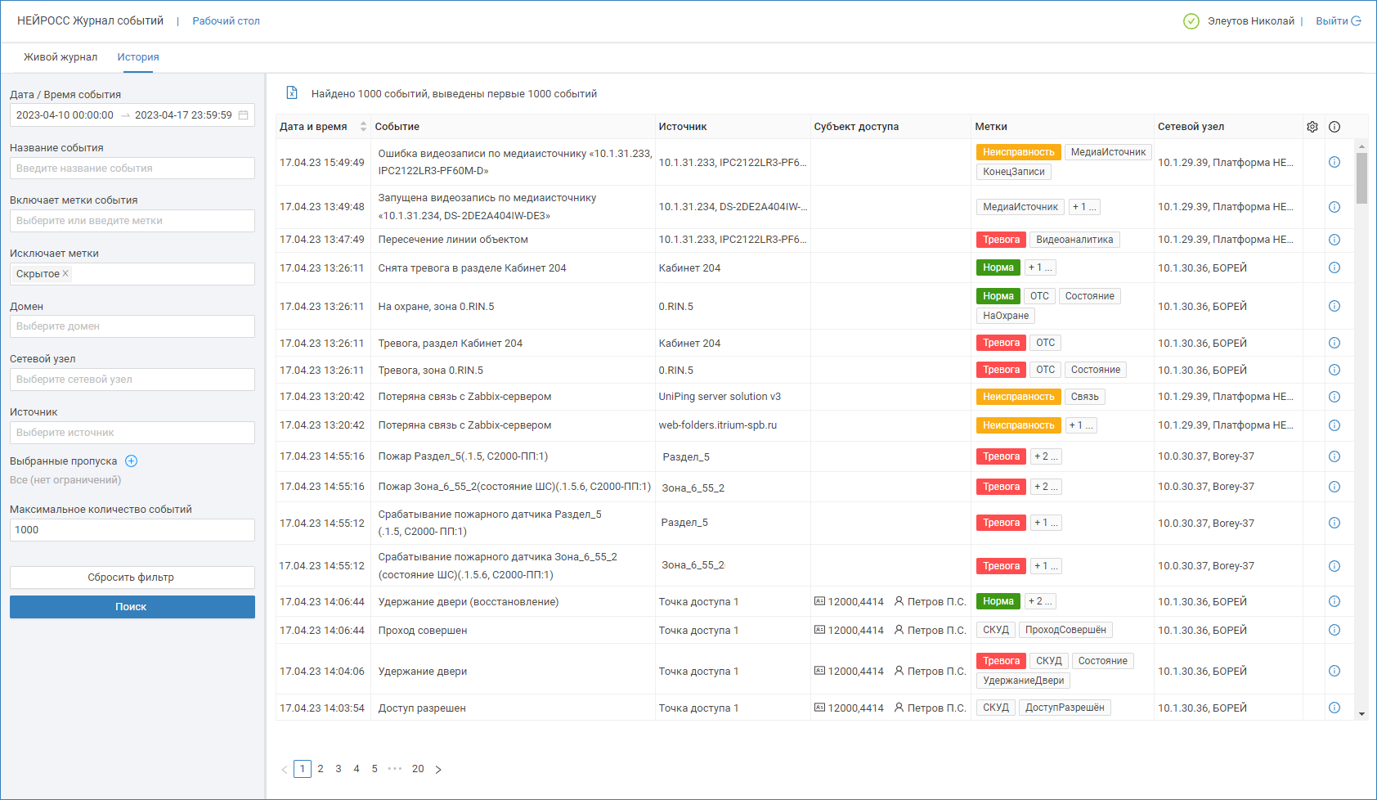Click the status check icon near username

click(x=1191, y=21)
